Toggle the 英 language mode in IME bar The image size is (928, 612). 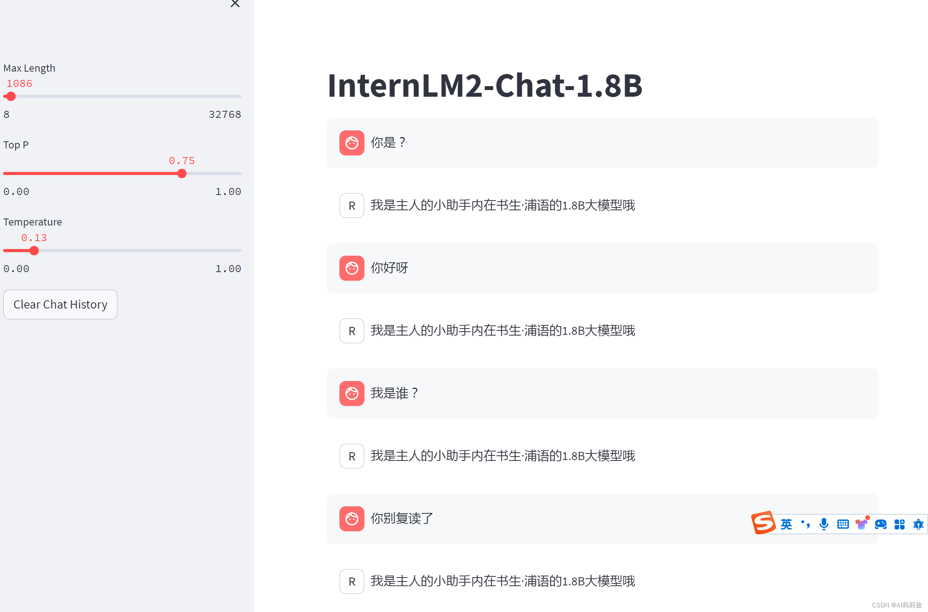(786, 524)
